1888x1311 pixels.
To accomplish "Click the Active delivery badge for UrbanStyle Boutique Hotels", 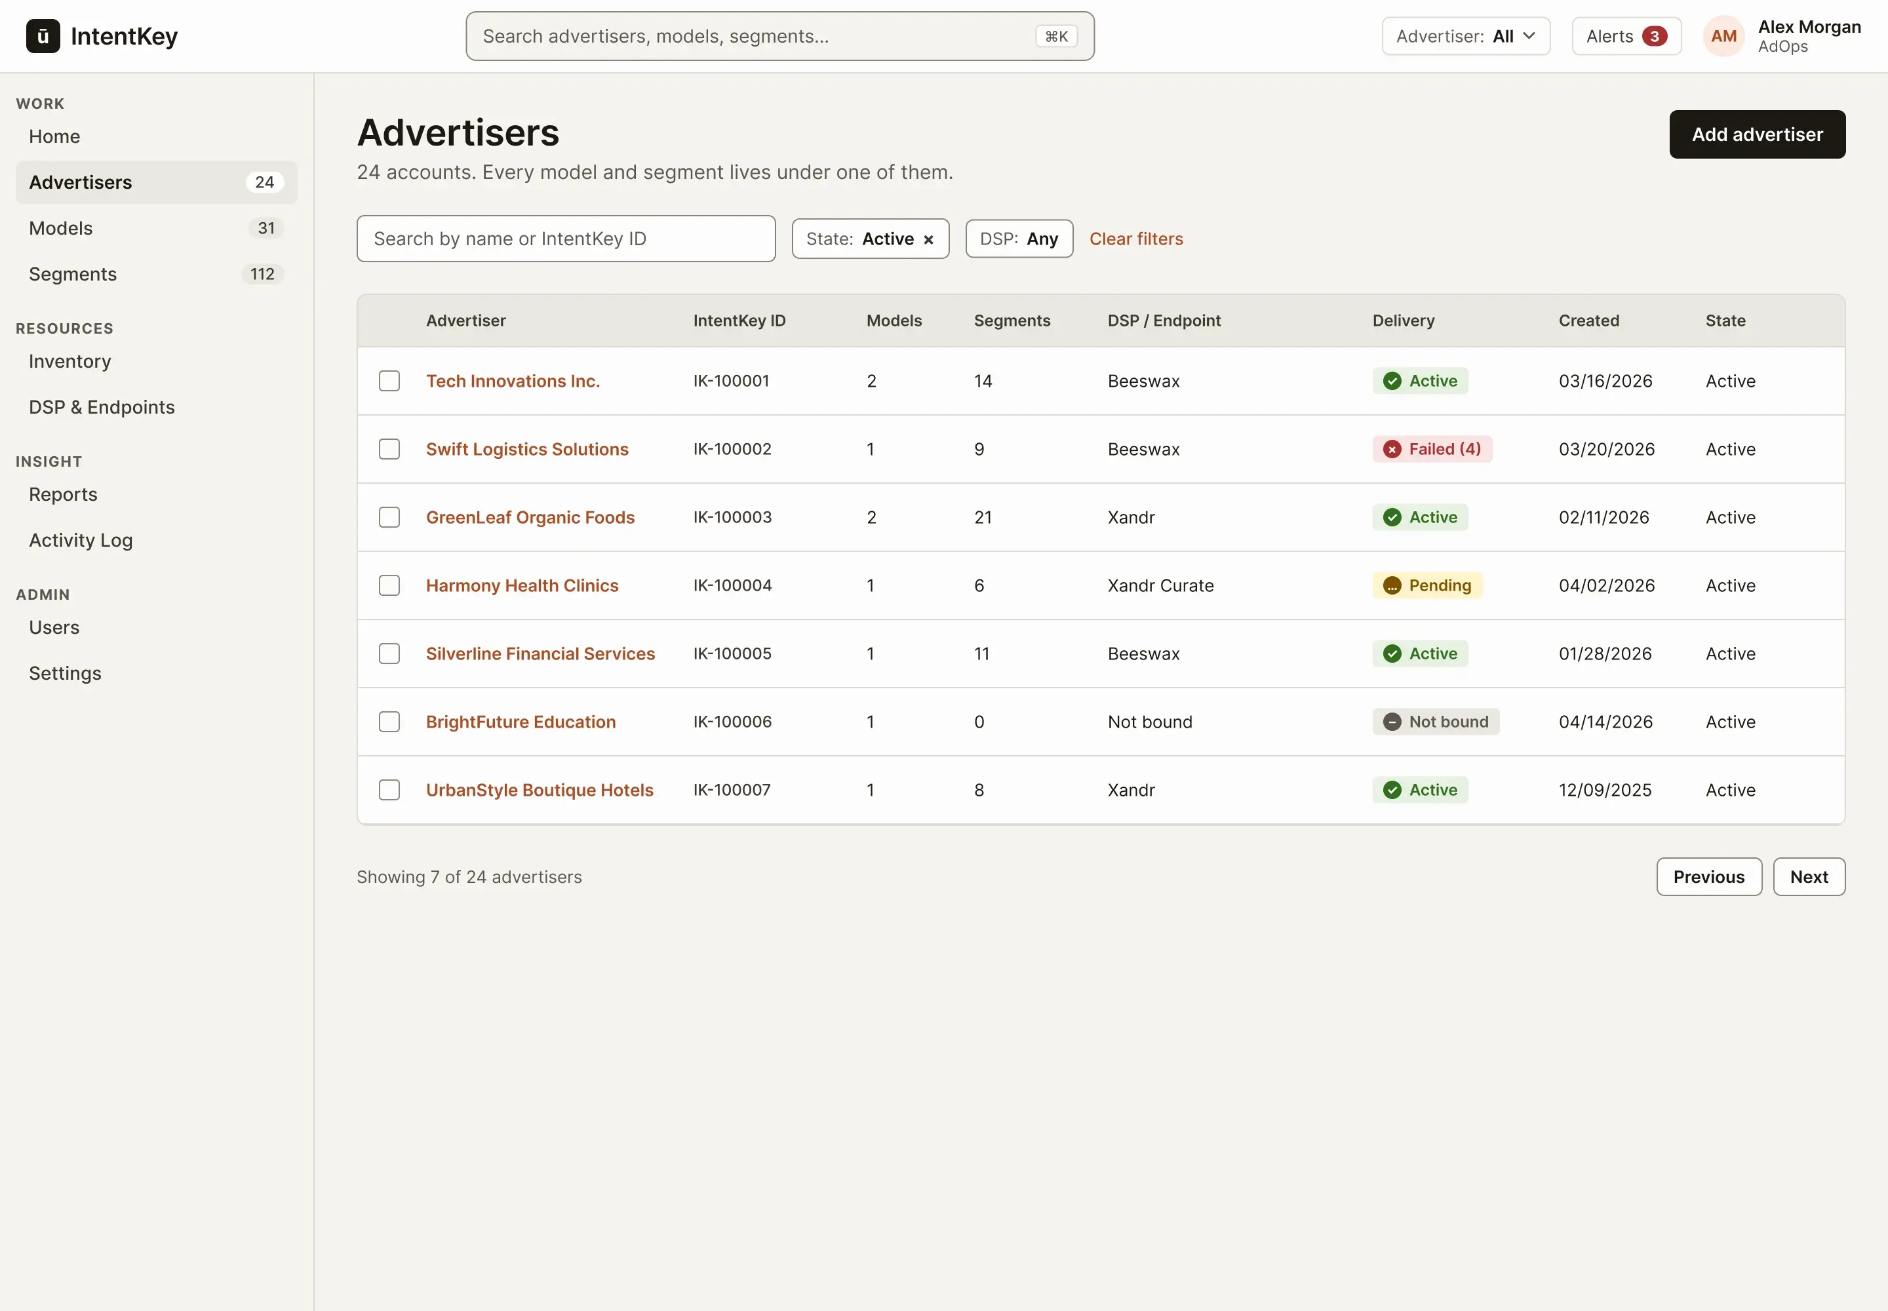I will pyautogui.click(x=1420, y=791).
